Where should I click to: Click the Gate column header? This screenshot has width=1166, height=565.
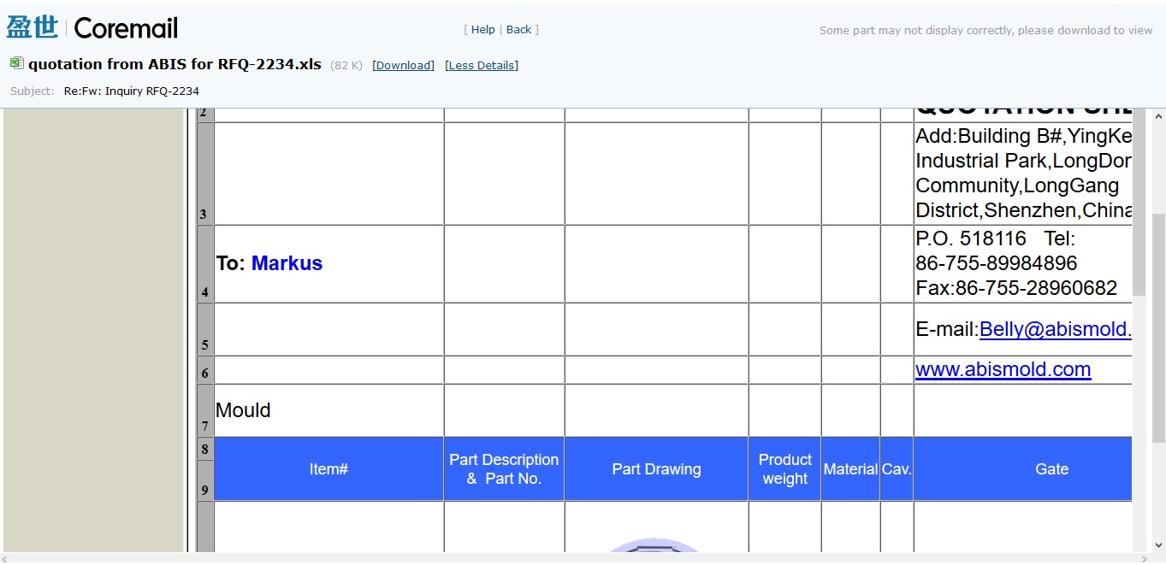[x=1051, y=469]
